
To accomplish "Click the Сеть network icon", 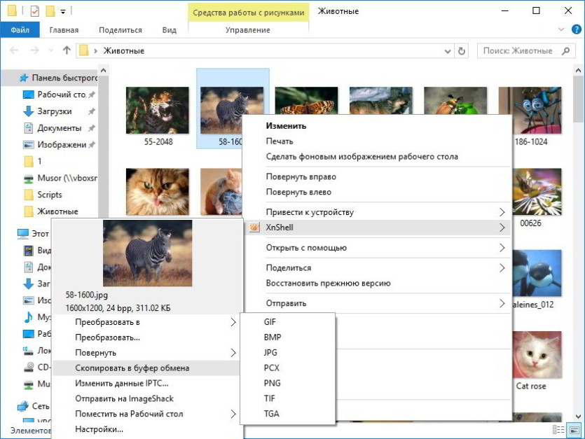I will 23,406.
